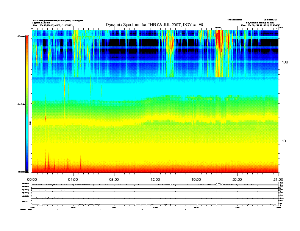
Task: Click the -155.00 bottom color scale label
Action: point(20,172)
